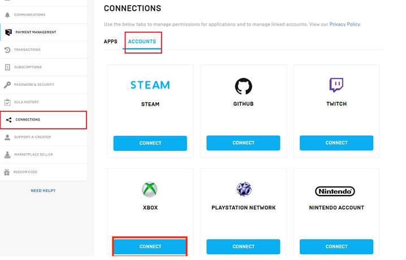Connect the GitHub account
Viewport: 406px width, 260px height.
[243, 143]
